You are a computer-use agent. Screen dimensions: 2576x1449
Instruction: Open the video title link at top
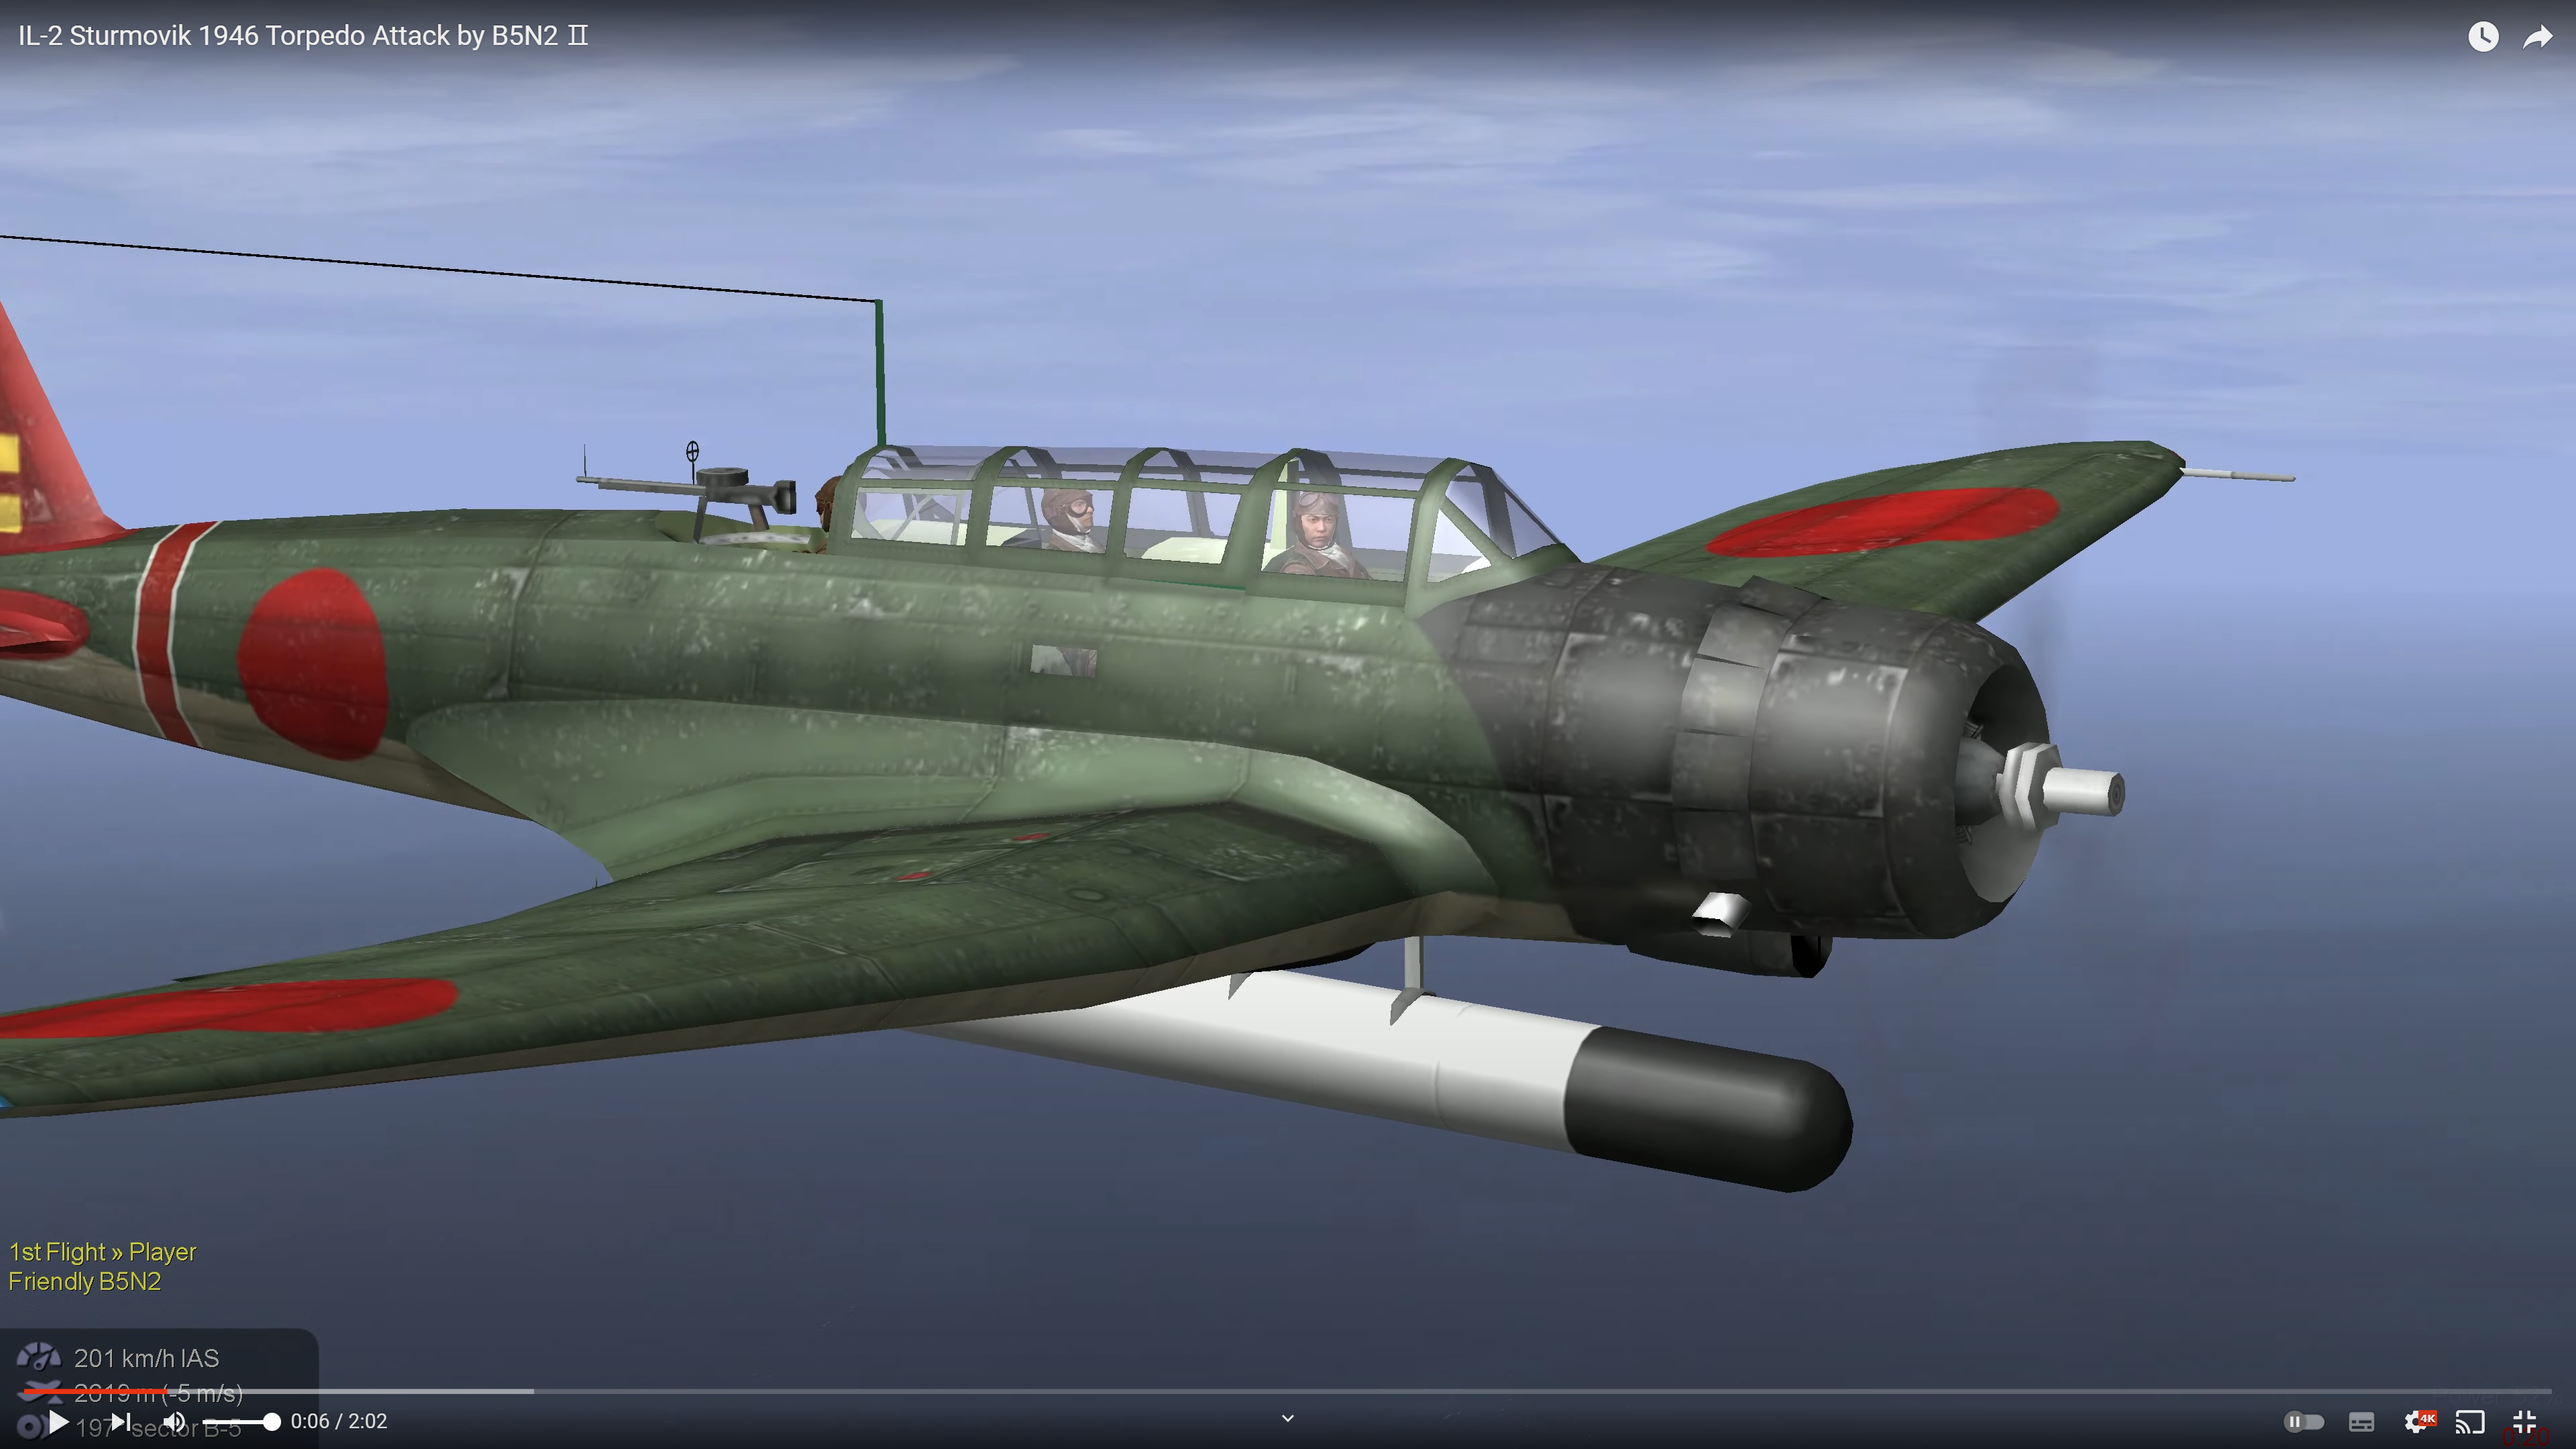coord(302,36)
